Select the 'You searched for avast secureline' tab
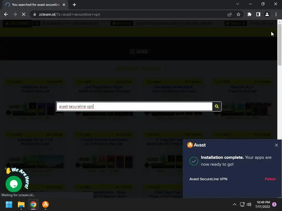 tap(35, 5)
